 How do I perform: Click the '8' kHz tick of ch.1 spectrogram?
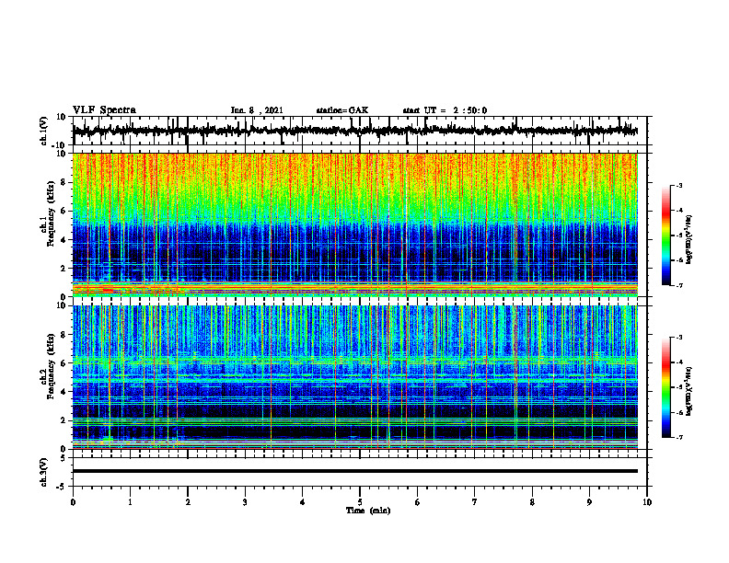click(64, 182)
